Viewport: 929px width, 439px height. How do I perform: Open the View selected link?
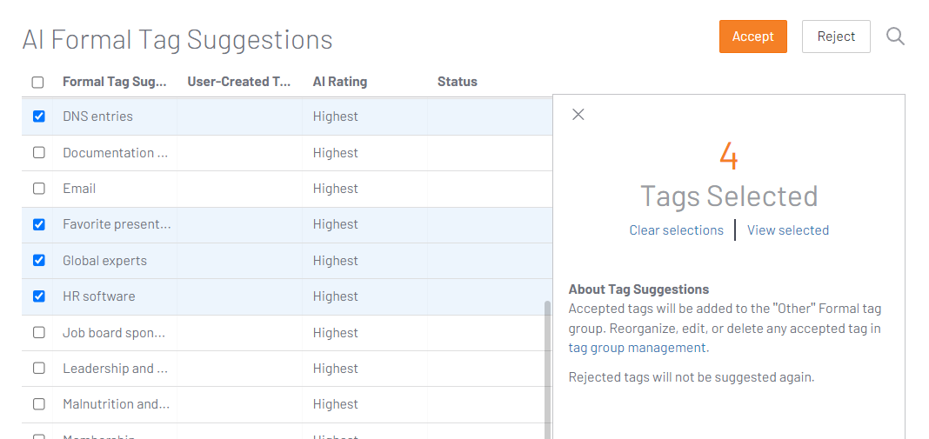pyautogui.click(x=787, y=230)
